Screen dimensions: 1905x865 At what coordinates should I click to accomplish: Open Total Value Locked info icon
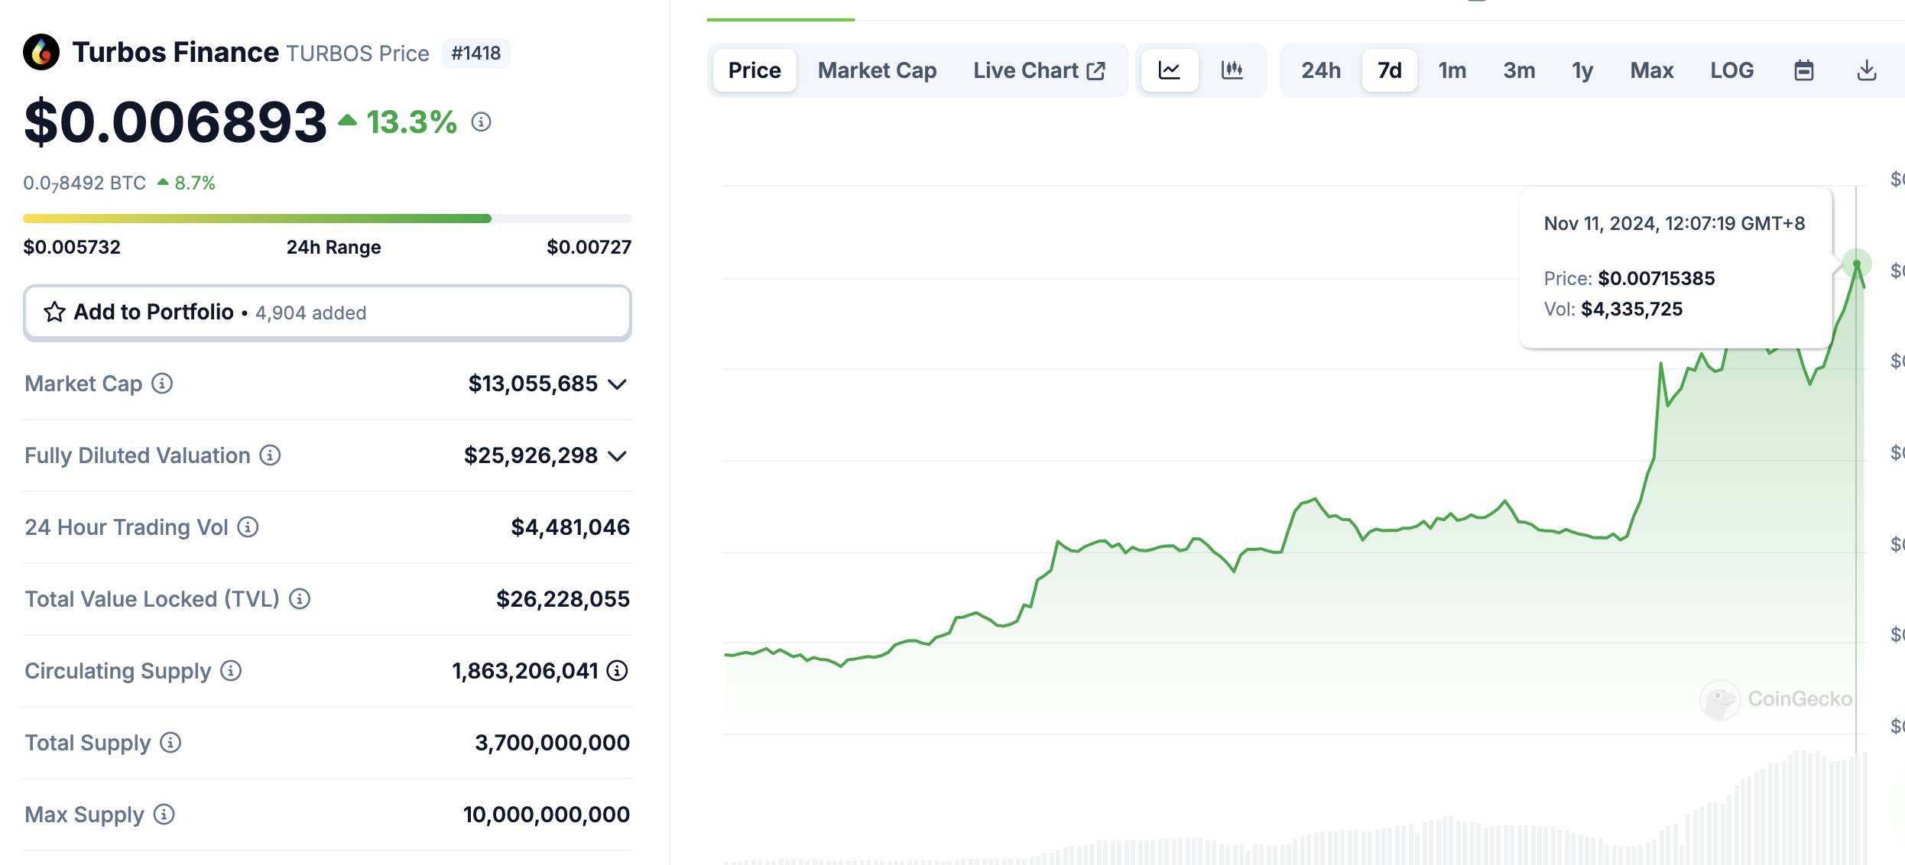point(300,598)
